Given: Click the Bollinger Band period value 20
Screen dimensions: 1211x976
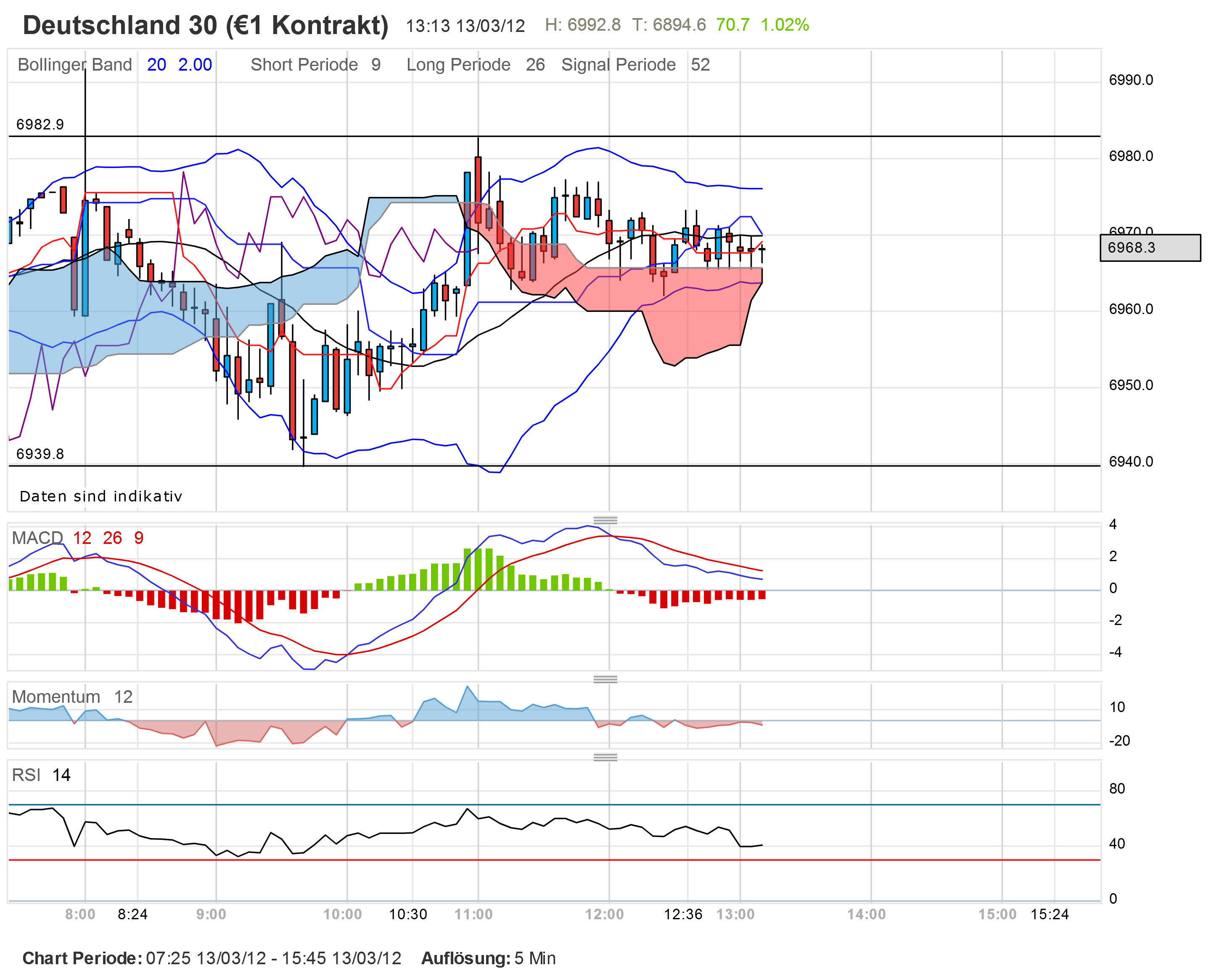Looking at the screenshot, I should tap(156, 65).
